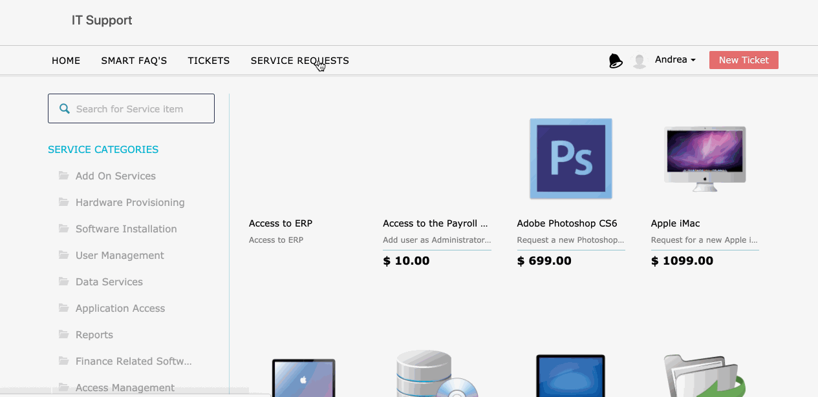Screen dimensions: 818x397
Task: Select the Software Installation category
Action: (126, 229)
